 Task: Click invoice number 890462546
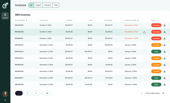coord(19,71)
